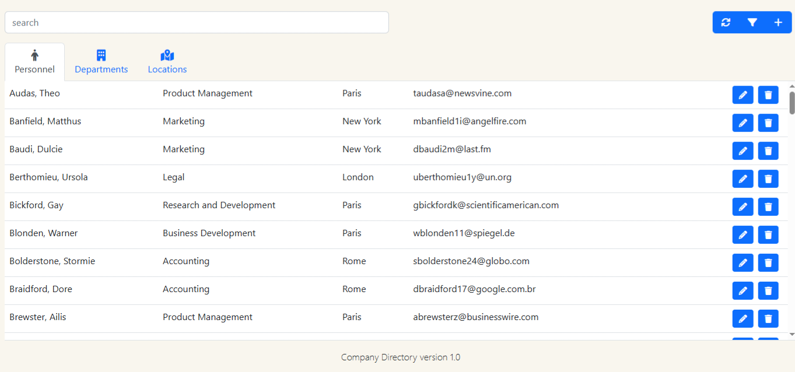Click the search input field
The width and height of the screenshot is (795, 372).
(197, 22)
